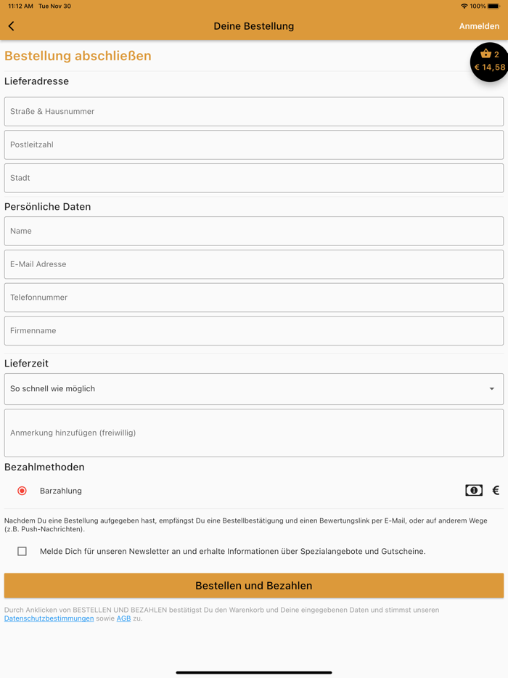The width and height of the screenshot is (508, 678).
Task: Click into the Postleitzahl field
Action: (x=254, y=145)
